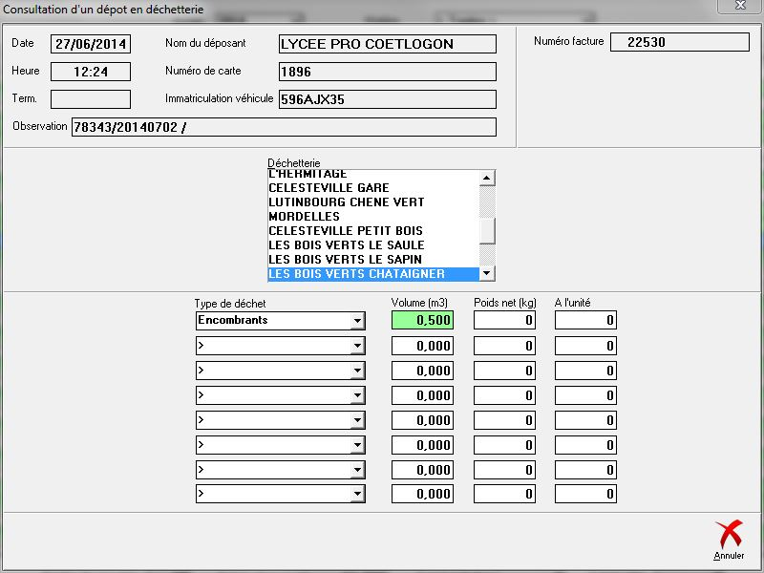
Task: Click the first row Poids net field
Action: point(504,321)
